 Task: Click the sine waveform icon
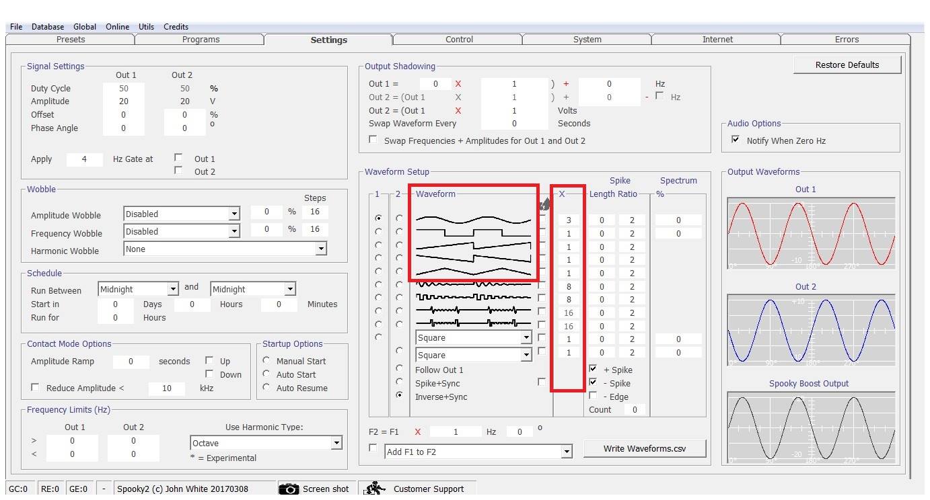pos(473,219)
